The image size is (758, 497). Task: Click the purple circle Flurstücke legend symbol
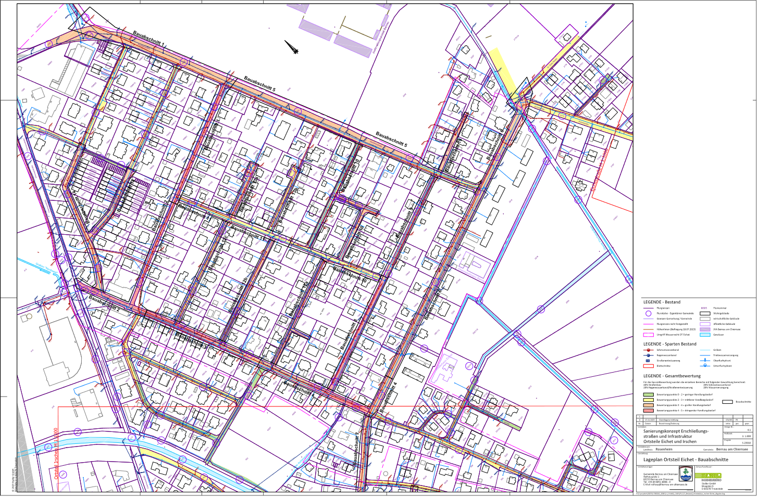[x=648, y=313]
